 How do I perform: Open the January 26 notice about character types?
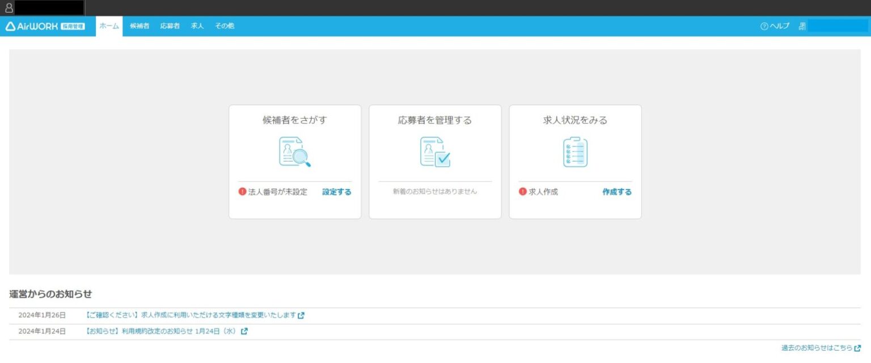[190, 315]
